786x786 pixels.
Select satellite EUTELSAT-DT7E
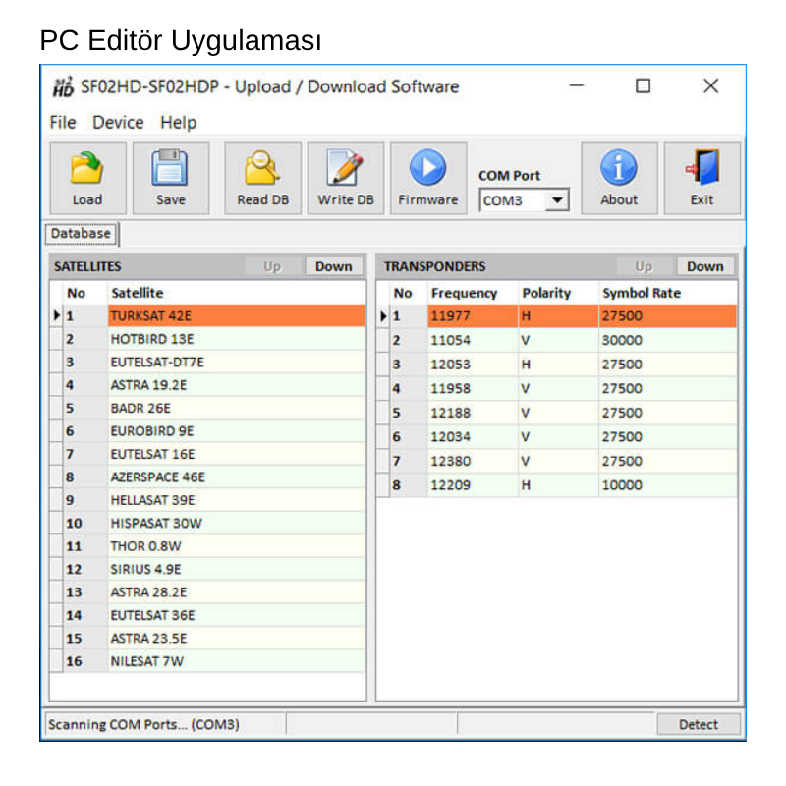(x=237, y=363)
